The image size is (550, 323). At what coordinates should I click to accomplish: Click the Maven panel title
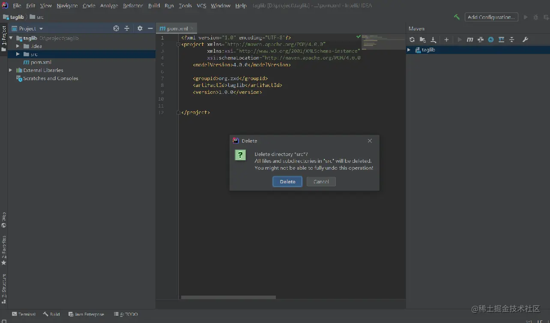click(416, 29)
